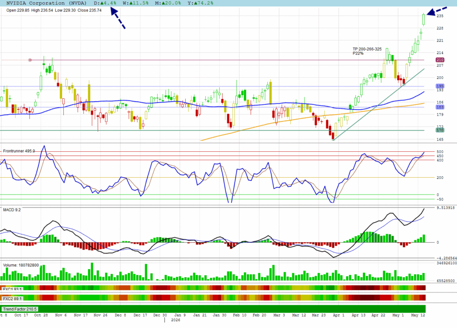Click the daily D: 4.4% change value
The width and height of the screenshot is (457, 328).
click(x=105, y=3)
